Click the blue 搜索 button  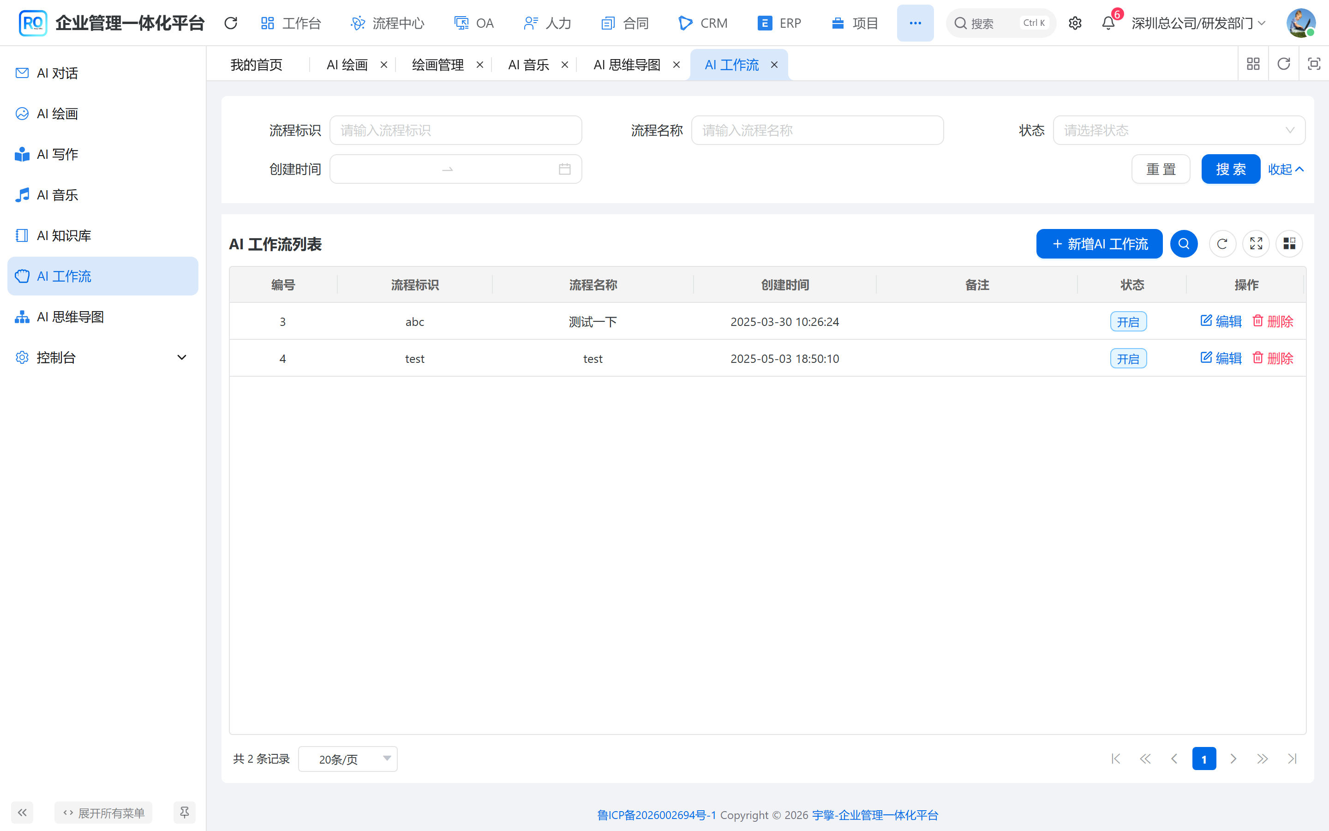(x=1230, y=169)
